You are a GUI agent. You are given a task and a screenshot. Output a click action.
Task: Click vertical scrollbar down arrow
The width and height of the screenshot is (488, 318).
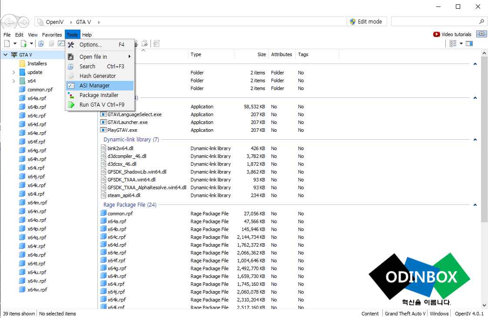click(484, 305)
